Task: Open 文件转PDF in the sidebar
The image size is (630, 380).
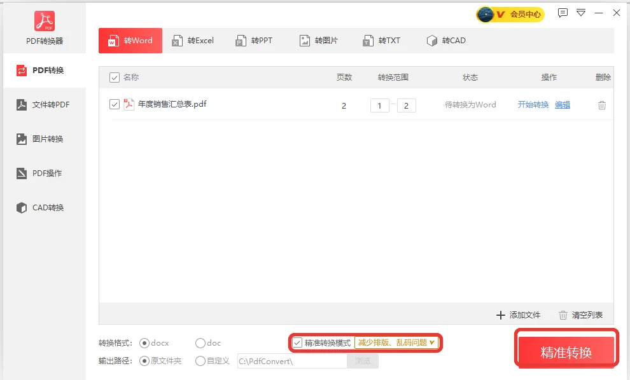Action: click(44, 105)
